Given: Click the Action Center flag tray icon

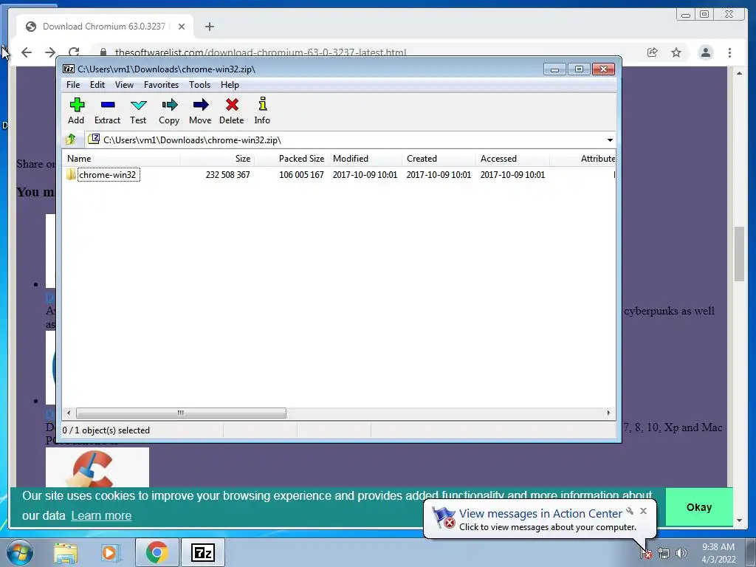Looking at the screenshot, I should [646, 554].
